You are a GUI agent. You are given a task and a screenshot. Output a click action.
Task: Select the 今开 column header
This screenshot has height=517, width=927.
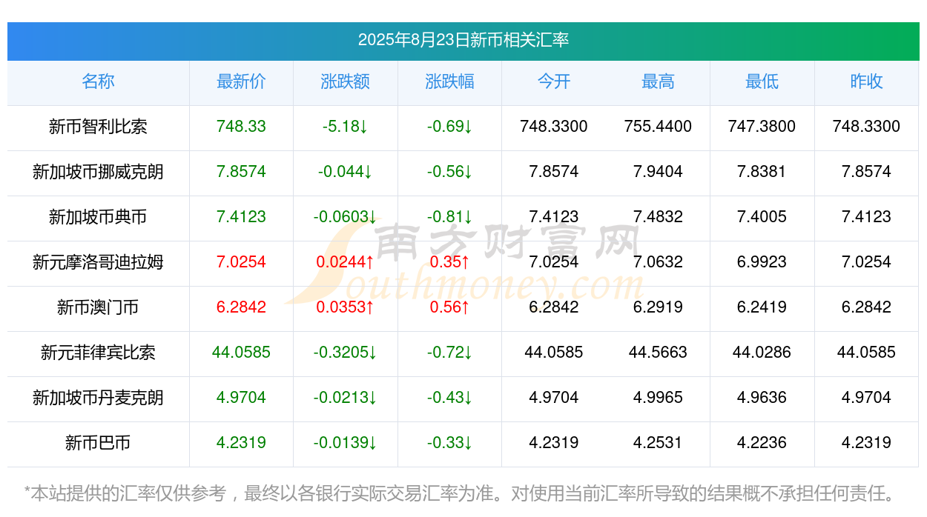(554, 81)
